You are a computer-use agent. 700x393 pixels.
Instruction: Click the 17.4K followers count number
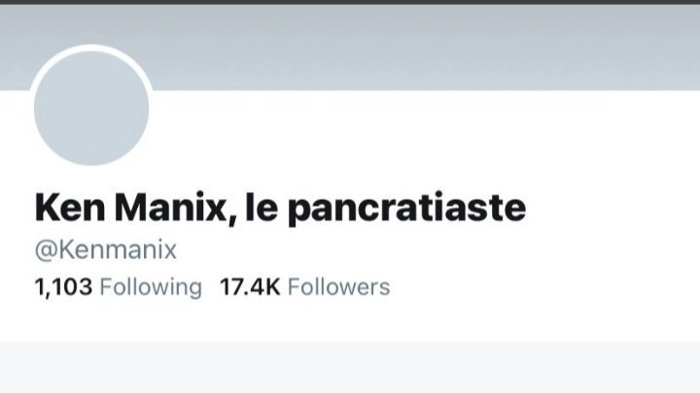click(250, 287)
